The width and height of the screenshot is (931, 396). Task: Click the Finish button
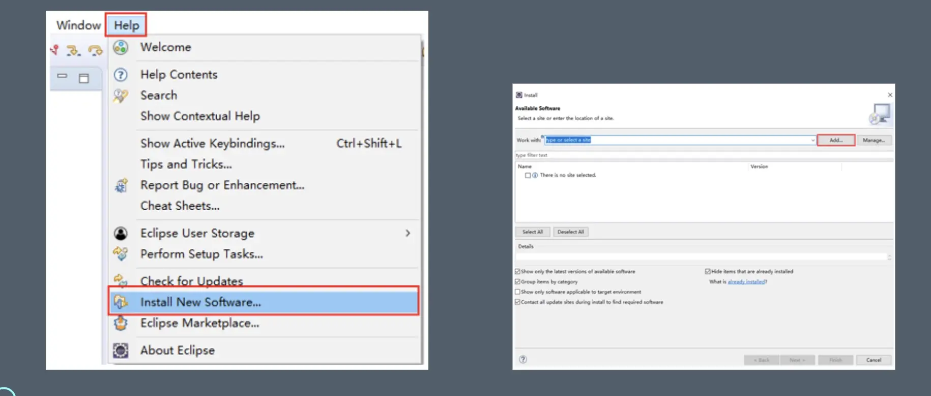click(x=835, y=360)
